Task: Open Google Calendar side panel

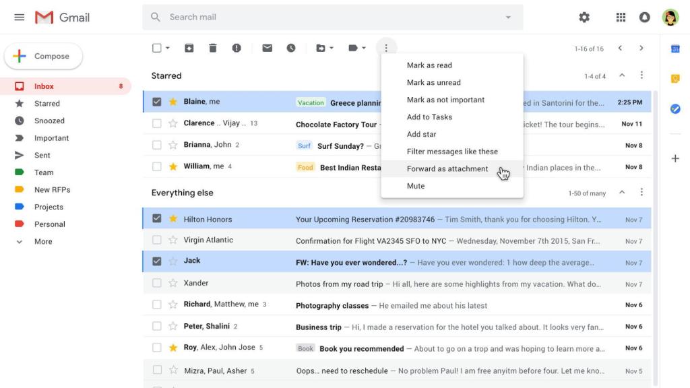Action: [x=675, y=49]
